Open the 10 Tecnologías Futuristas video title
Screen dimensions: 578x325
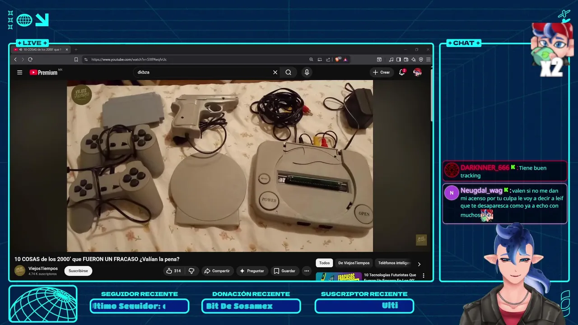[390, 277]
